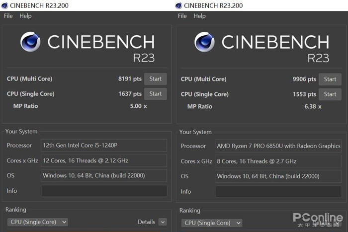This screenshot has height=232, width=348.
Task: Open File menu in right Cinebench window
Action: coord(182,16)
